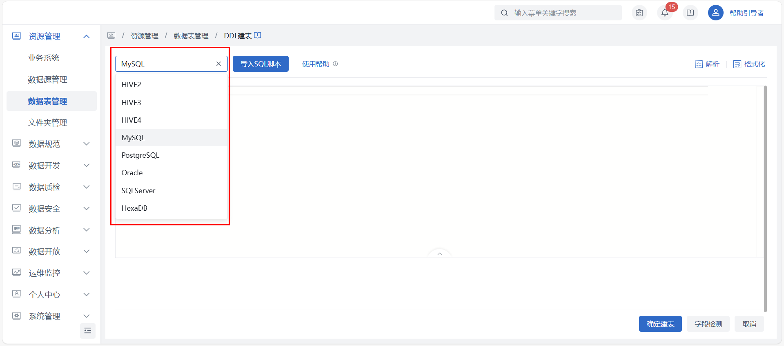Image resolution: width=784 pixels, height=346 pixels.
Task: Choose HexaDB in the dropdown list
Action: pos(171,208)
